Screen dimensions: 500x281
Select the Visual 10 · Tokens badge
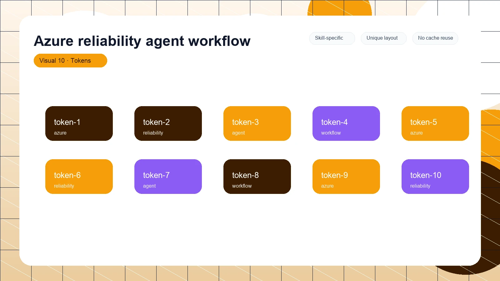click(x=70, y=61)
